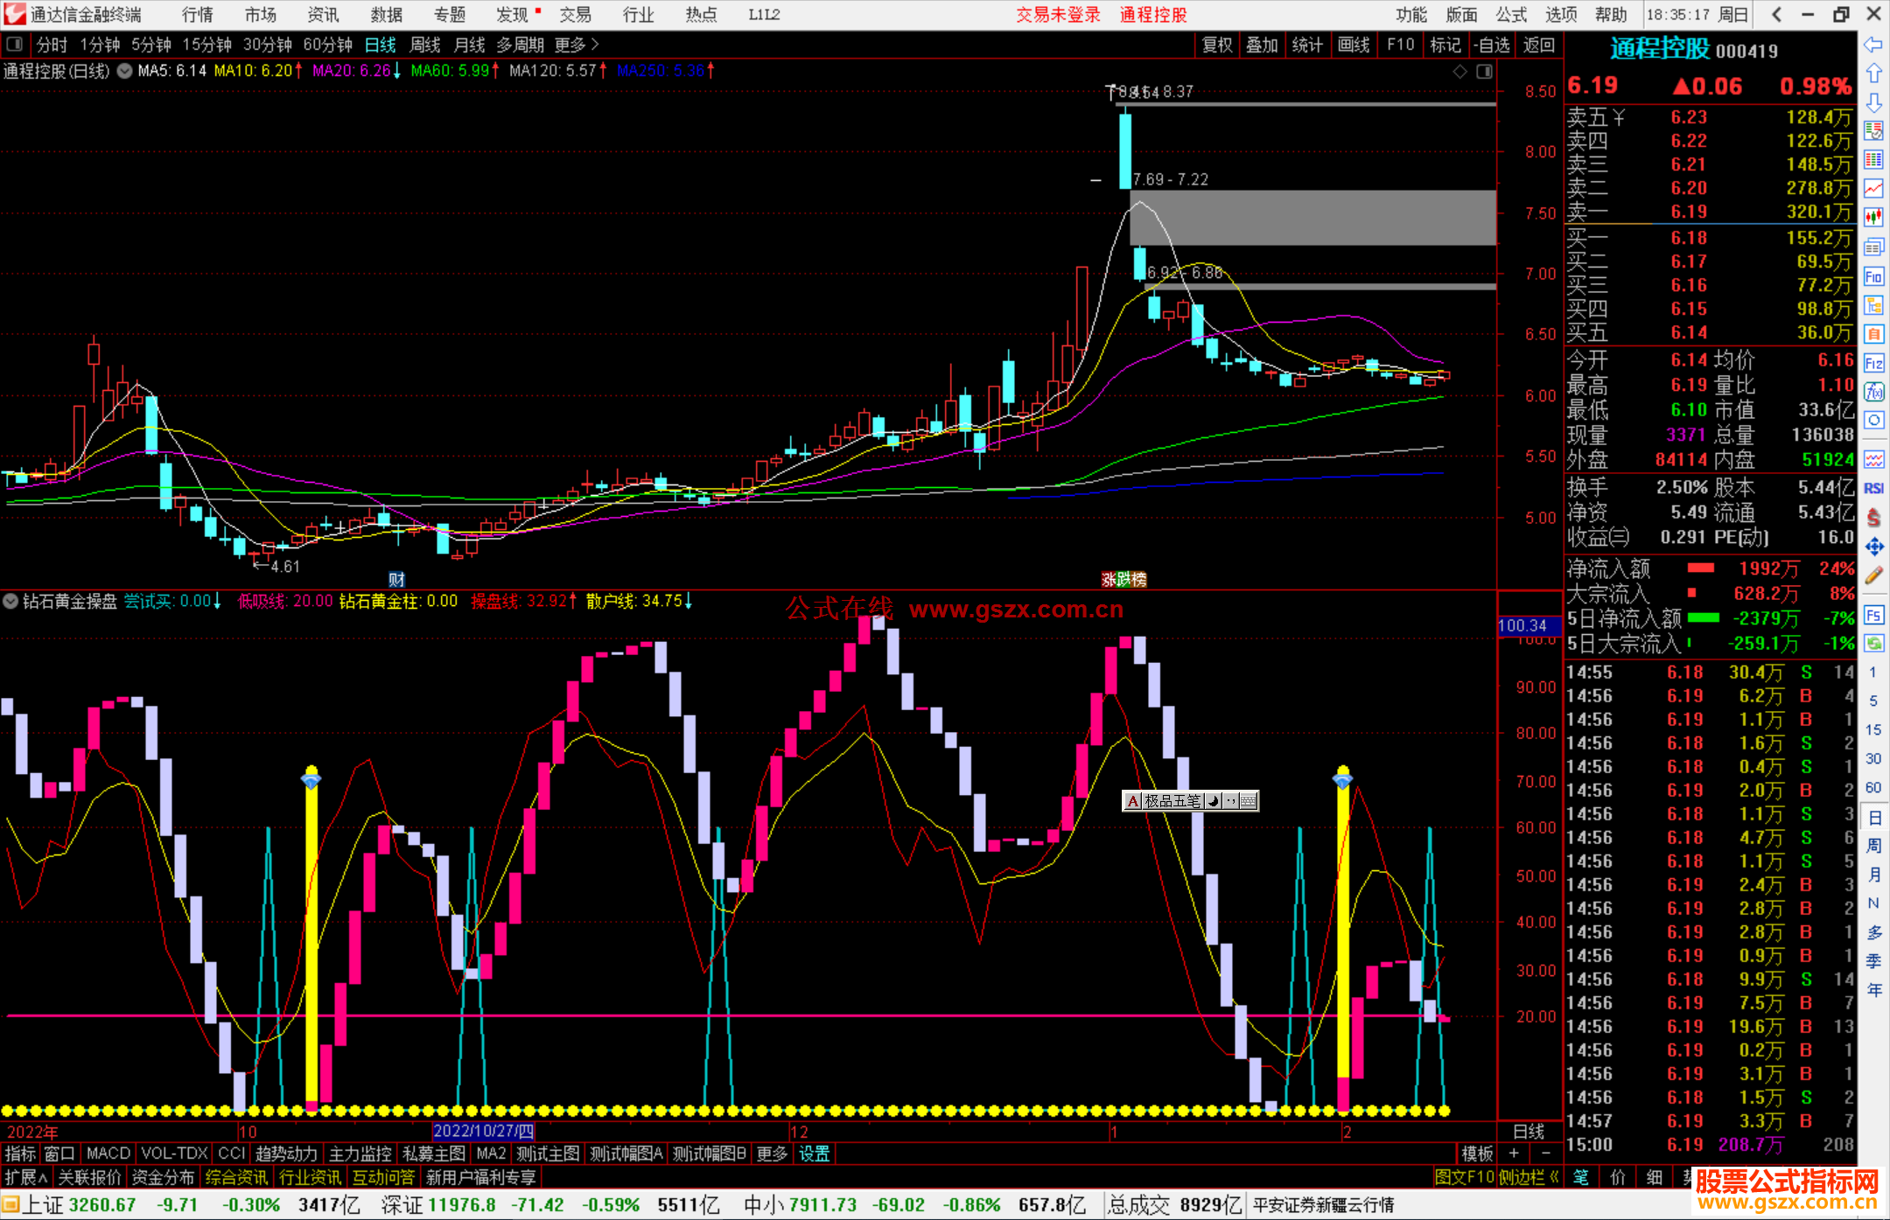This screenshot has width=1890, height=1220.
Task: Click the diamond outline icon at chart top-right
Action: 1460,72
